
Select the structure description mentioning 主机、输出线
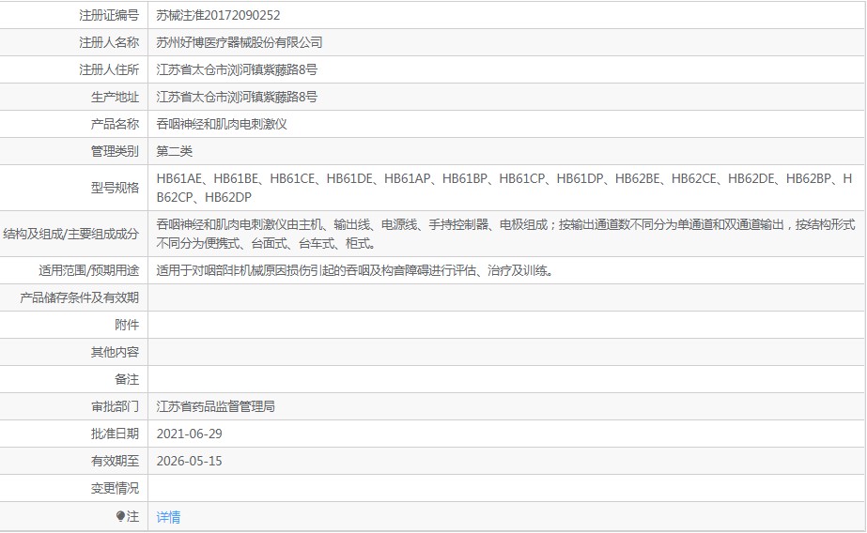click(x=505, y=234)
